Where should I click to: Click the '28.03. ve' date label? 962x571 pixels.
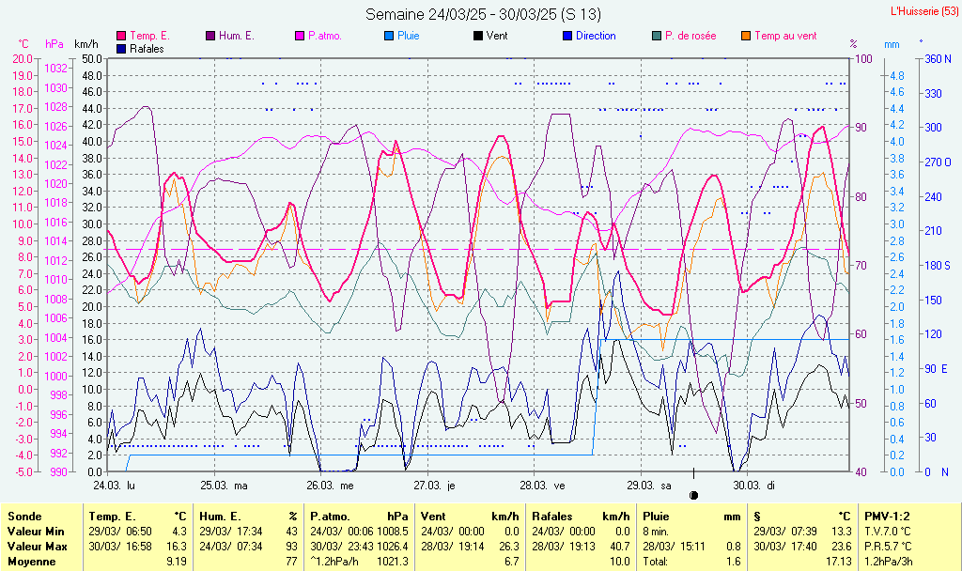pyautogui.click(x=542, y=486)
